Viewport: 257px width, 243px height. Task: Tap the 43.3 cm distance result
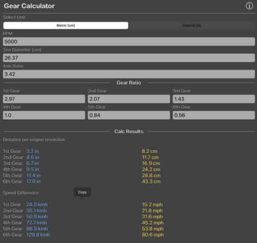151,182
